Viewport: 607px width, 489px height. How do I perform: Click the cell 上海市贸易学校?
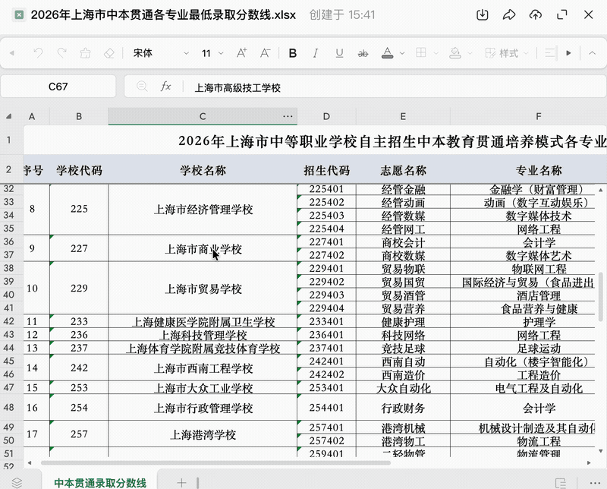(203, 289)
